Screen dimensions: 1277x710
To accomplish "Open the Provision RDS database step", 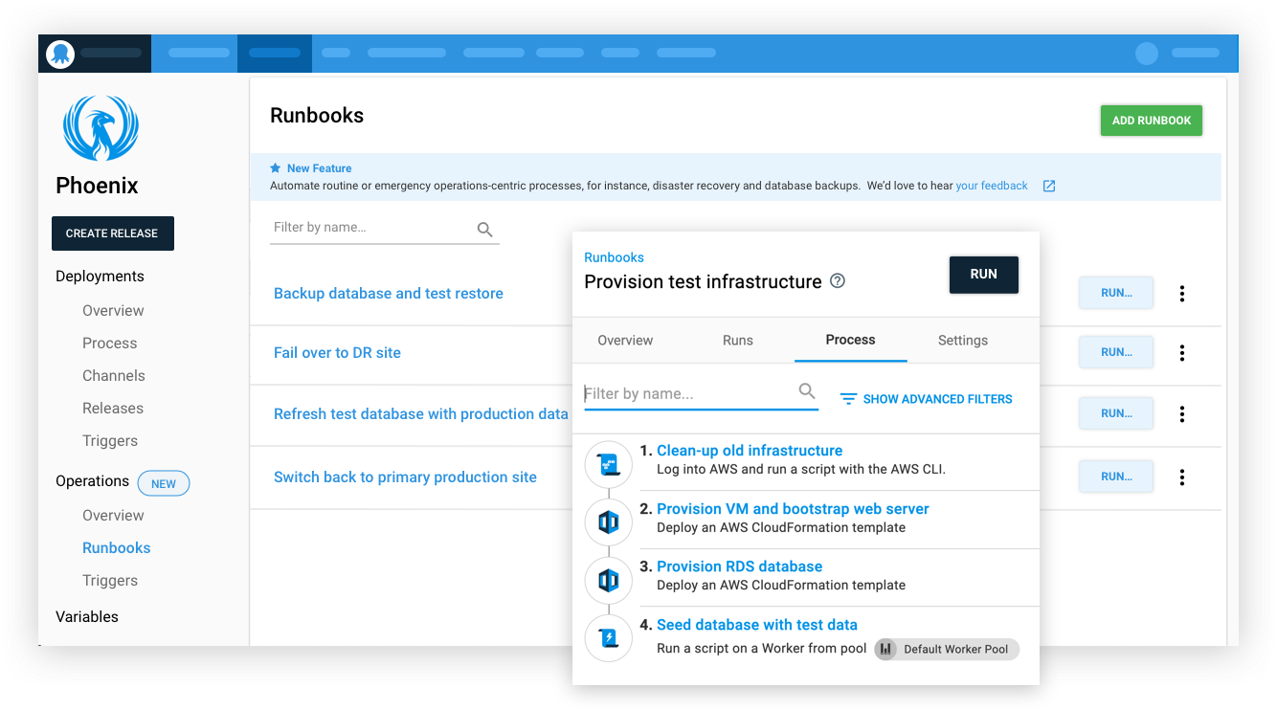I will pyautogui.click(x=739, y=566).
